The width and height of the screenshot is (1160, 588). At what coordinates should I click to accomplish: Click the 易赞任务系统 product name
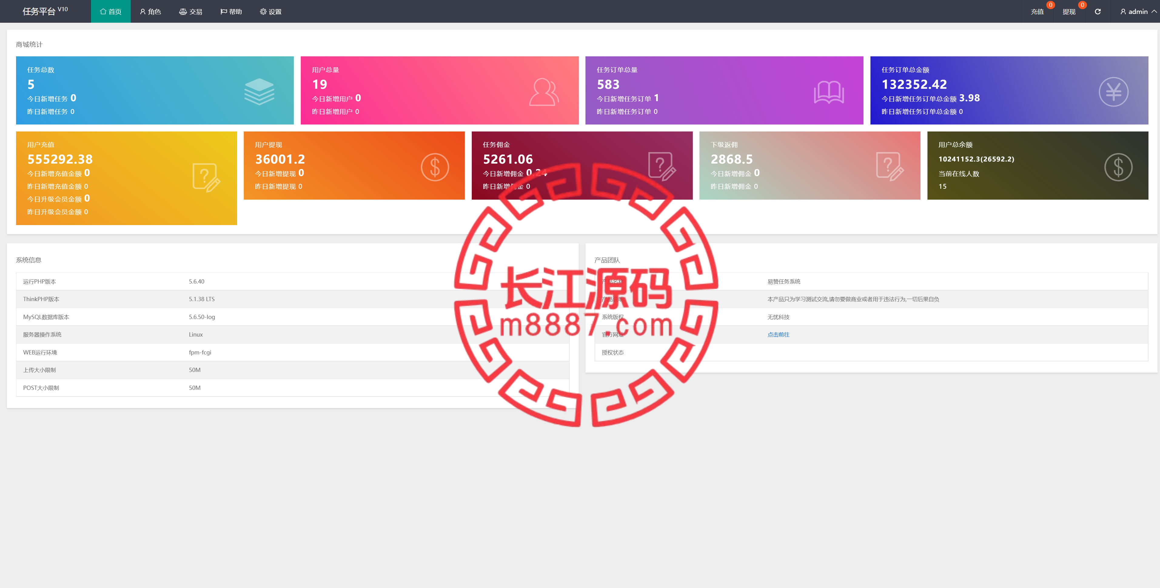783,282
